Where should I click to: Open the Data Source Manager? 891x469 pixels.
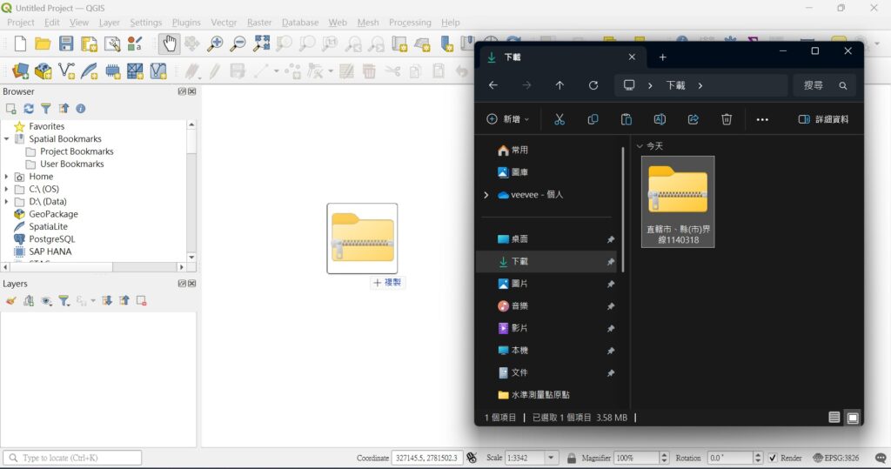pyautogui.click(x=21, y=71)
